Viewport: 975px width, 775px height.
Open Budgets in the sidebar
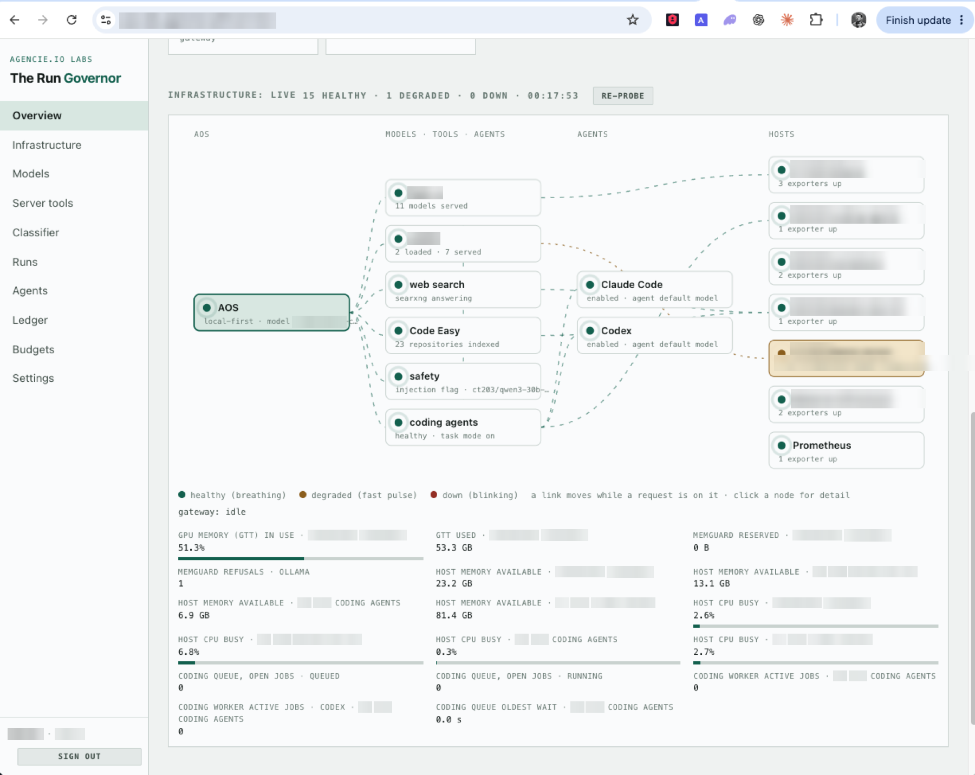(x=74, y=349)
